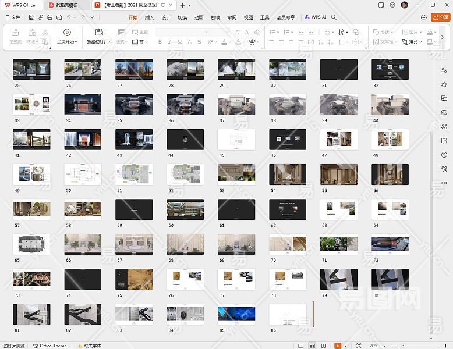
Task: Open the 20% zoom level dropdown
Action: pyautogui.click(x=375, y=346)
